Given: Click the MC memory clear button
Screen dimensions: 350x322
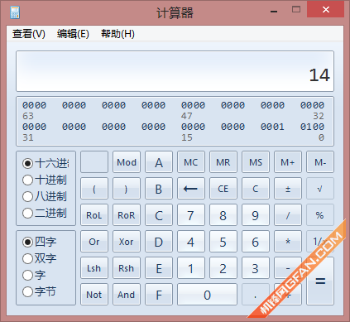Looking at the screenshot, I should 191,162.
